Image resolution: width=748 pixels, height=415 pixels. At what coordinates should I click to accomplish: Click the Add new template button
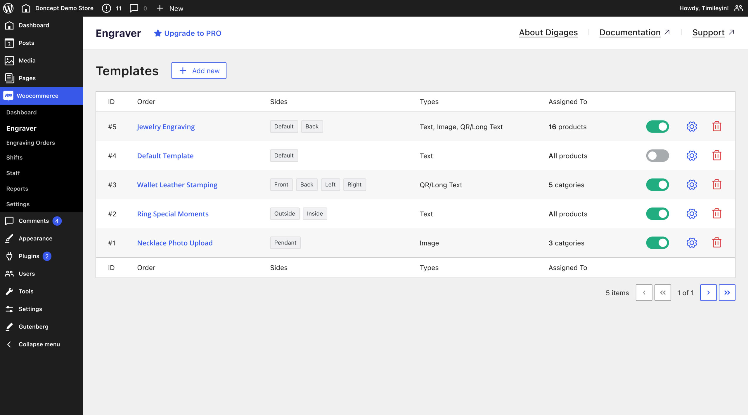199,71
